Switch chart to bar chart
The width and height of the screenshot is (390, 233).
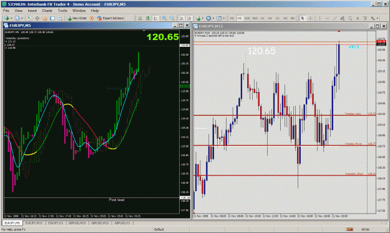coord(140,18)
